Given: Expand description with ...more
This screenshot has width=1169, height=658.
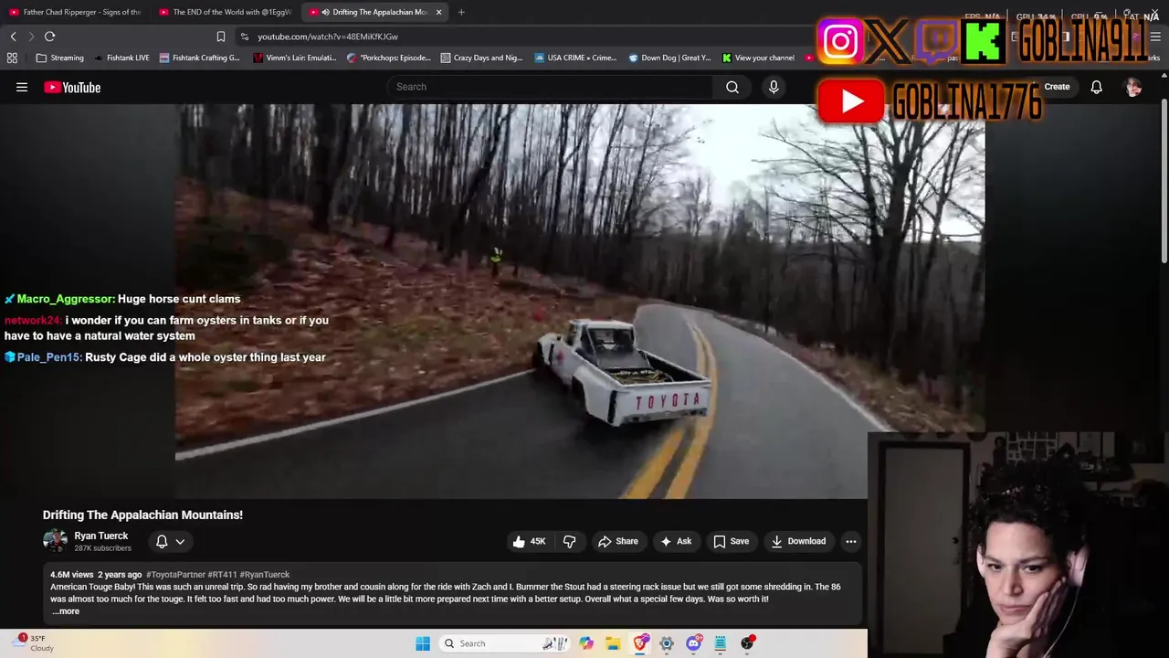Looking at the screenshot, I should pos(66,611).
